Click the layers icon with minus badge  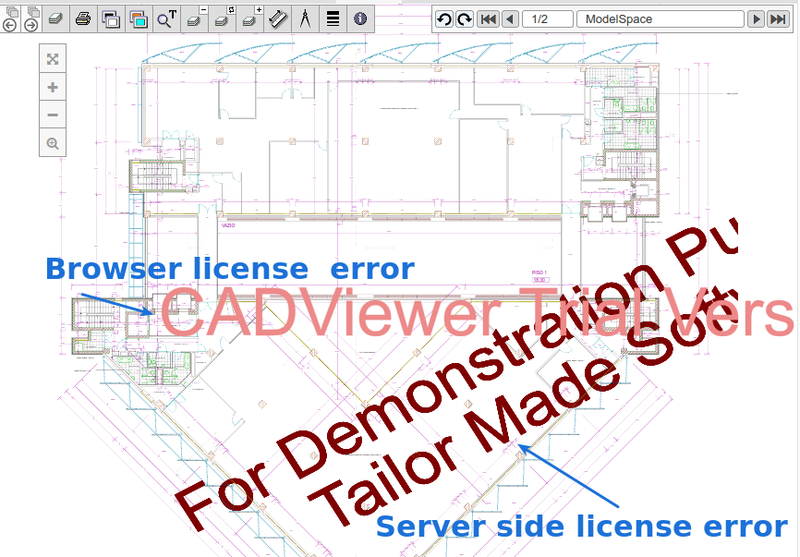pos(195,18)
